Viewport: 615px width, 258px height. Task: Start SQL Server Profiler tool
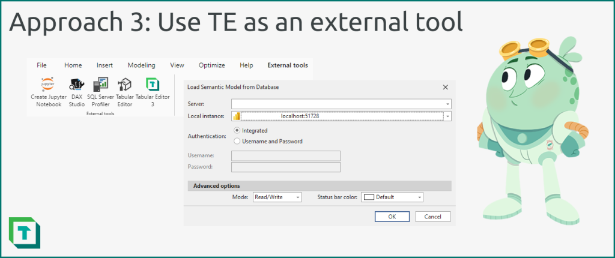tap(100, 93)
